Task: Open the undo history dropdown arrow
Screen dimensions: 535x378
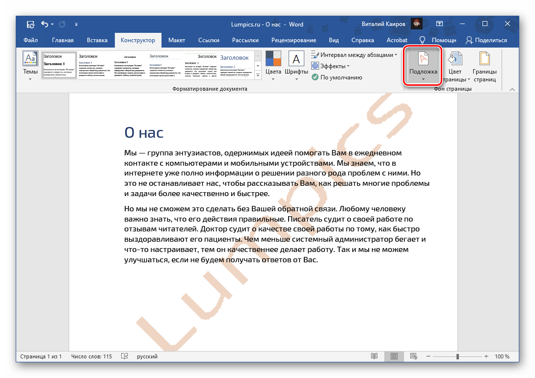Action: point(52,24)
